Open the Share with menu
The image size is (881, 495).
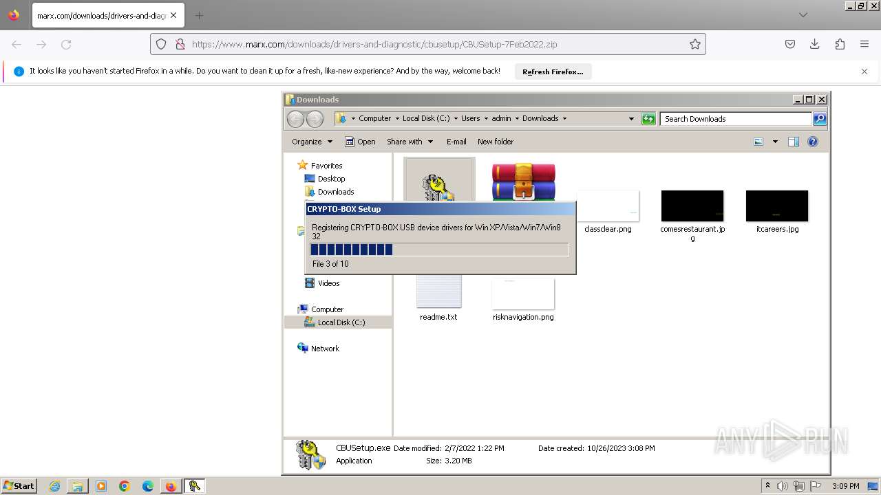(x=410, y=142)
